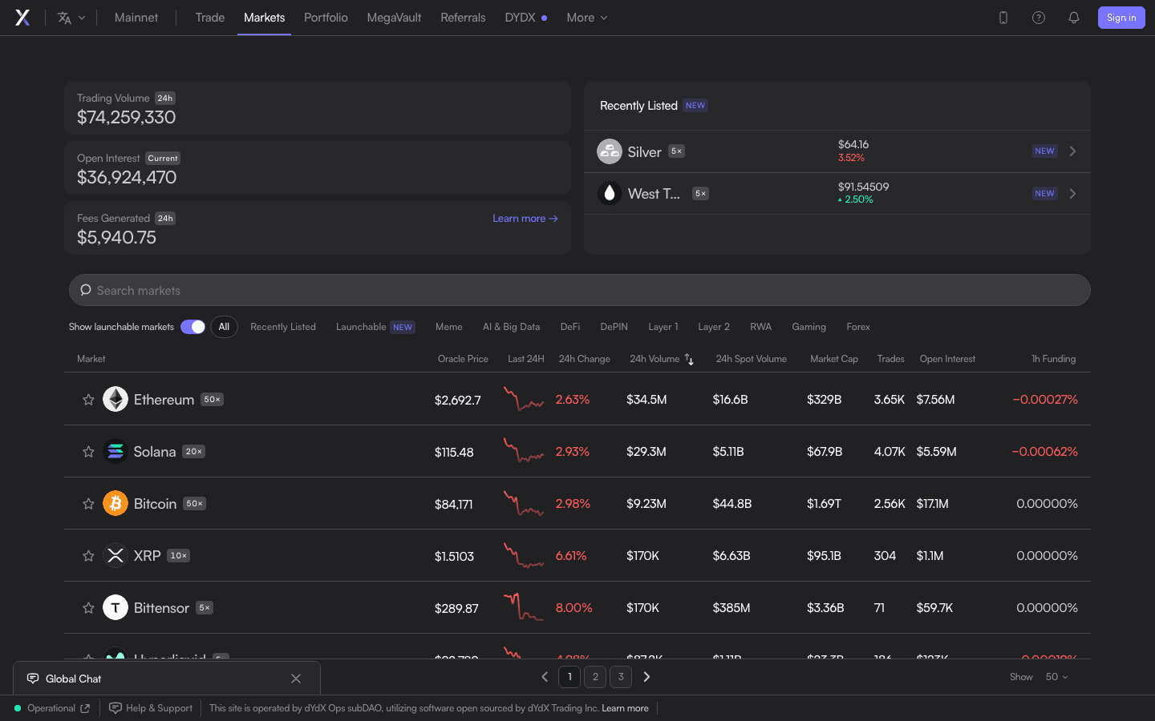Star the Solana market
Image resolution: width=1155 pixels, height=721 pixels.
(x=88, y=452)
